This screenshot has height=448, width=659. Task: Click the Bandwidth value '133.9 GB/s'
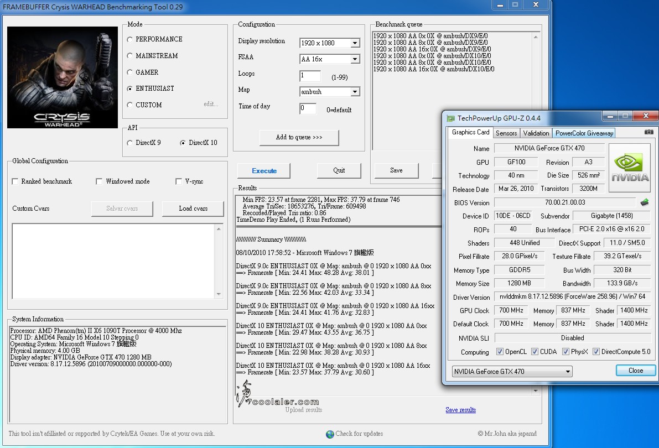click(622, 284)
